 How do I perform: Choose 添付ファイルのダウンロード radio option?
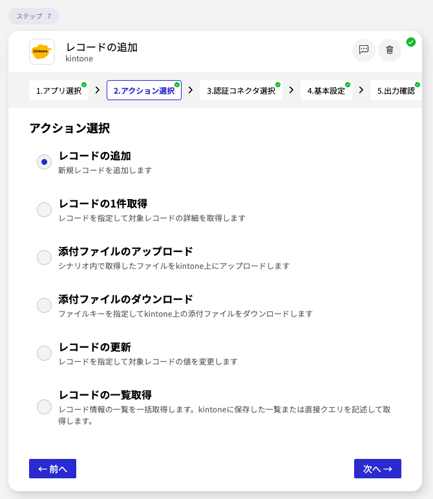(44, 306)
